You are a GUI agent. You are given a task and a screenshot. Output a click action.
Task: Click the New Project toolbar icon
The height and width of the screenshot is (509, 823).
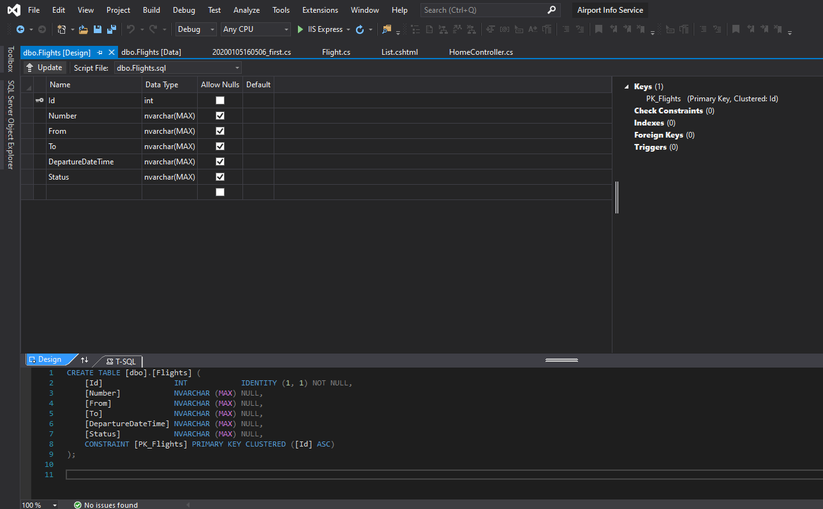pos(62,29)
